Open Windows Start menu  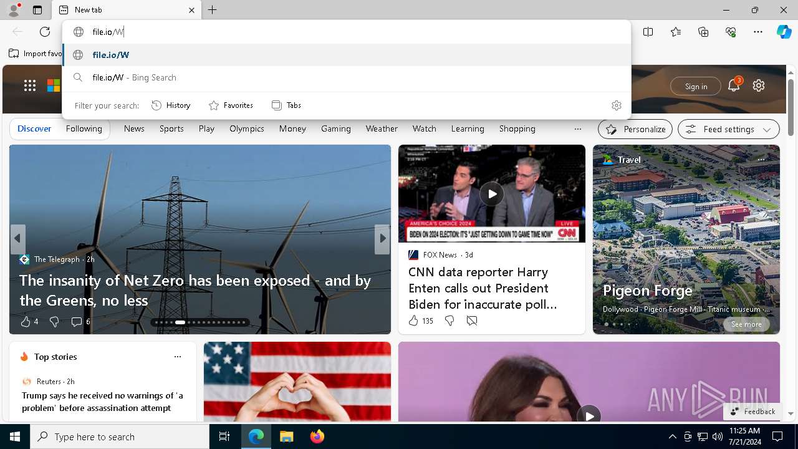point(15,437)
